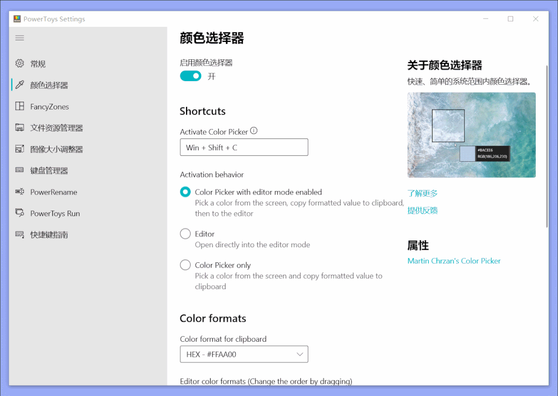Open Martin Chrzan's Color Picker link

[x=454, y=261]
